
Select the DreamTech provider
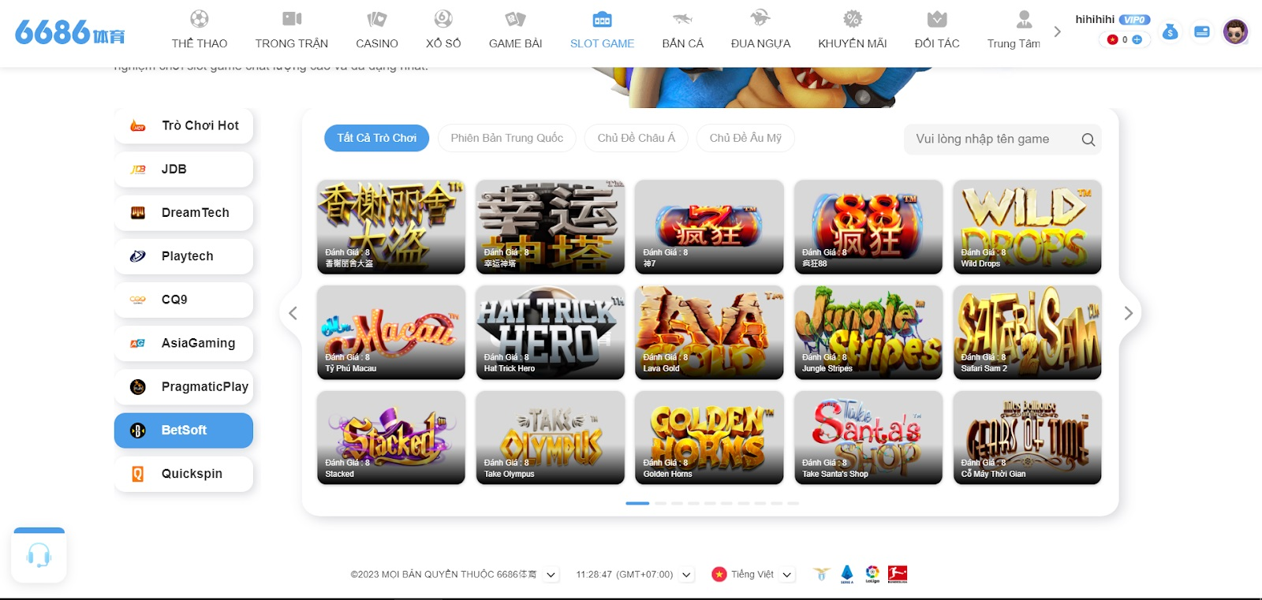click(184, 213)
